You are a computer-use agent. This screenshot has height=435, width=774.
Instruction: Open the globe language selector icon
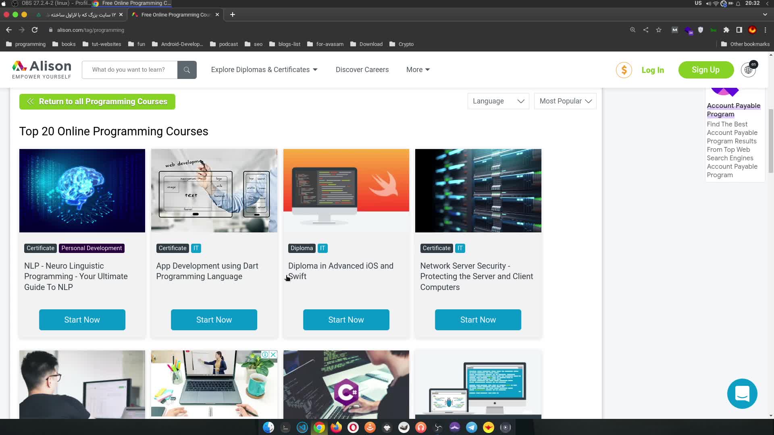click(x=748, y=70)
